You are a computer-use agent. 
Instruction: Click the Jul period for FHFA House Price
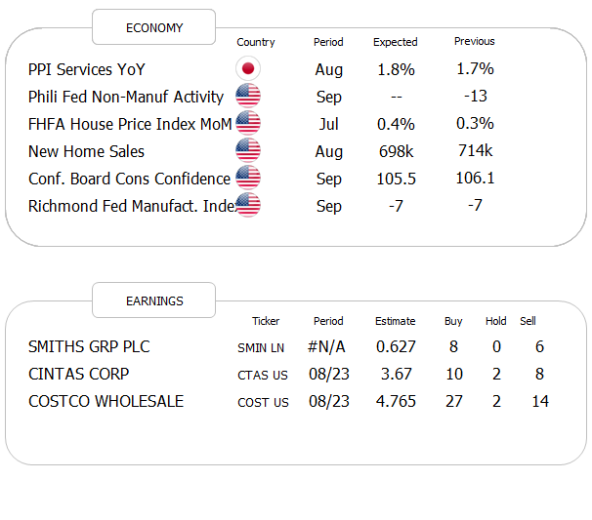[x=328, y=124]
